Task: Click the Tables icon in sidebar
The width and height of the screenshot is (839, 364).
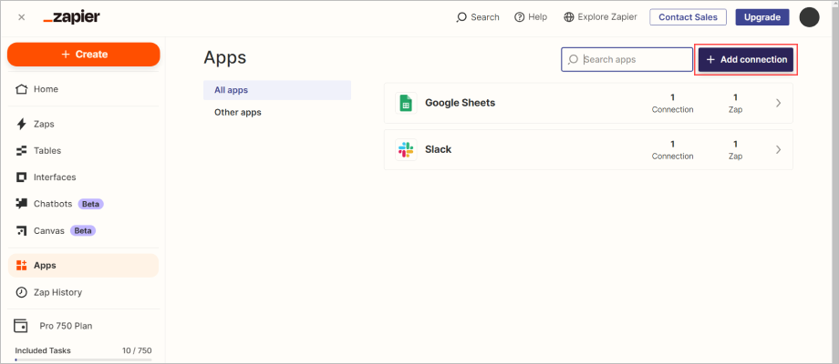Action: (21, 150)
